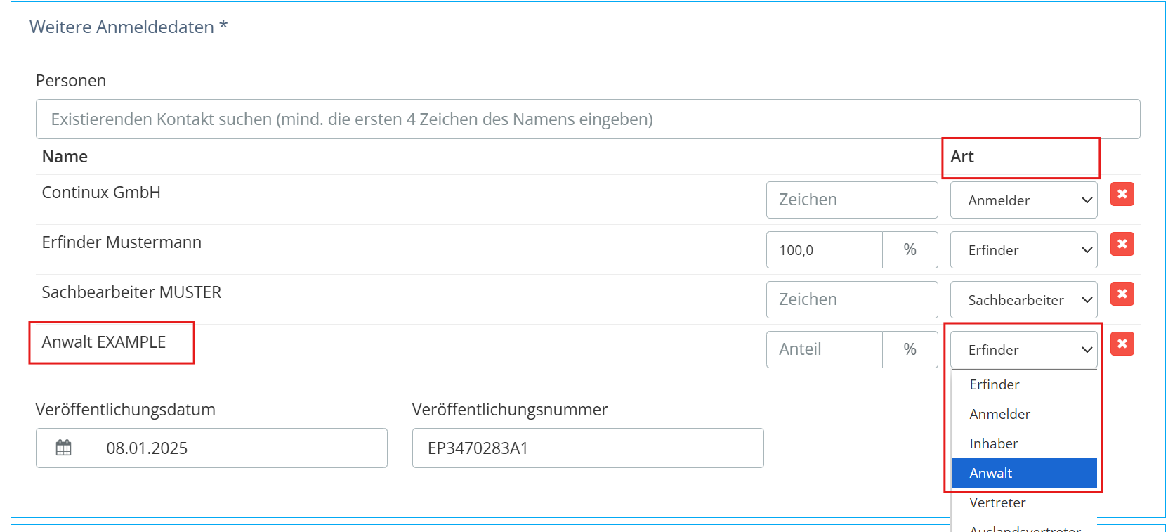This screenshot has width=1168, height=532.
Task: Expand the Art dropdown for Erfinder Mustermann
Action: (1023, 250)
